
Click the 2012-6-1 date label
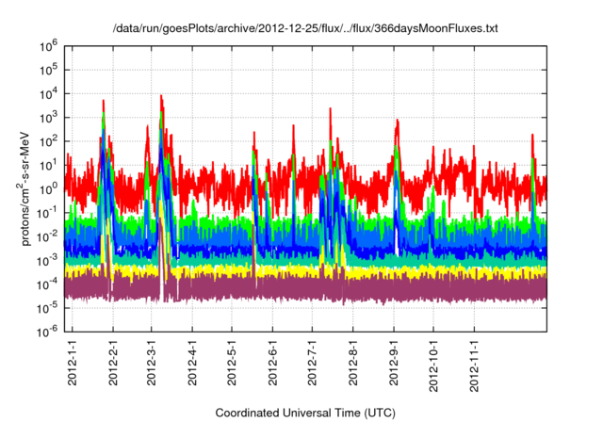click(x=272, y=363)
